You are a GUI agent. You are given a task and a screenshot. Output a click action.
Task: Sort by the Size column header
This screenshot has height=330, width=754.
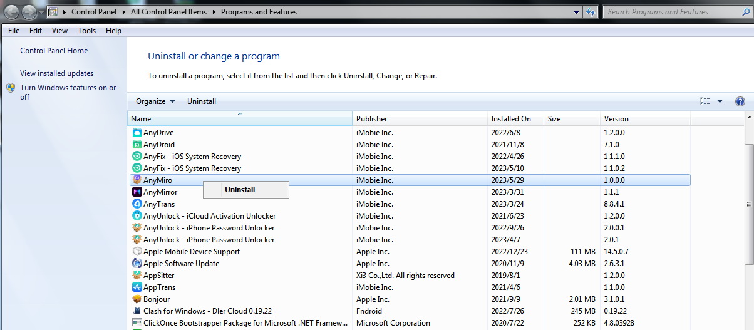(572, 119)
